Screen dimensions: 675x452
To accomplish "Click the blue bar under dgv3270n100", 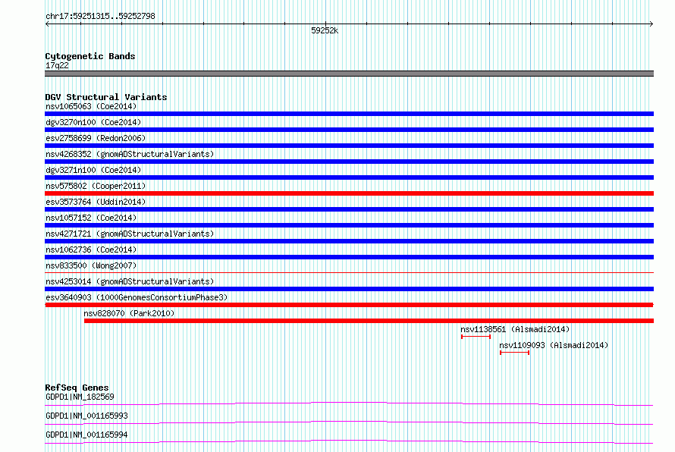I will (x=349, y=130).
